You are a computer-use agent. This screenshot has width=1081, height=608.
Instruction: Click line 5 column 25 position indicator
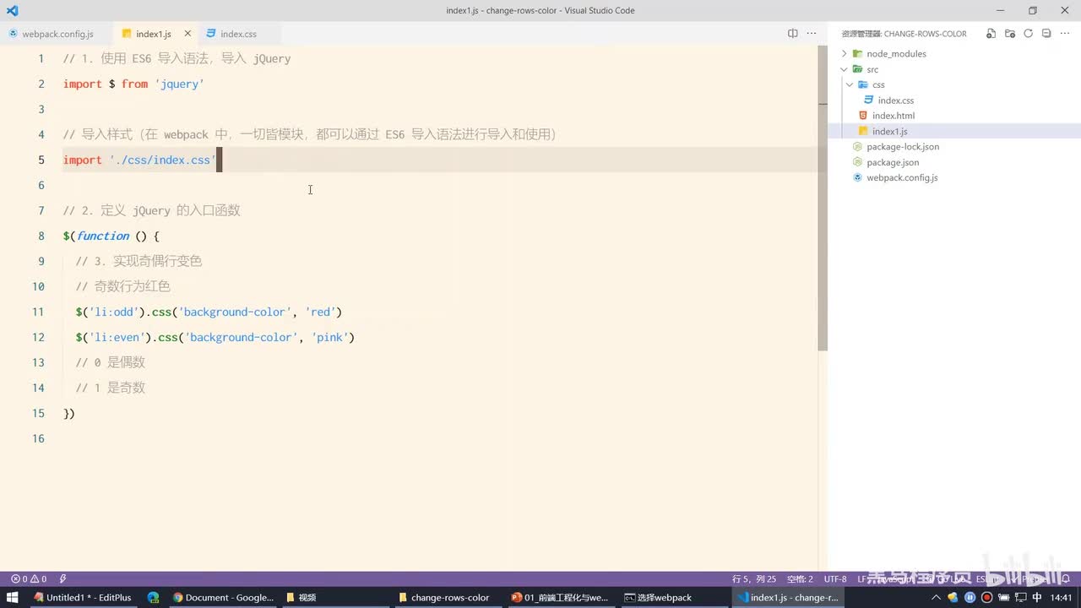pyautogui.click(x=754, y=579)
